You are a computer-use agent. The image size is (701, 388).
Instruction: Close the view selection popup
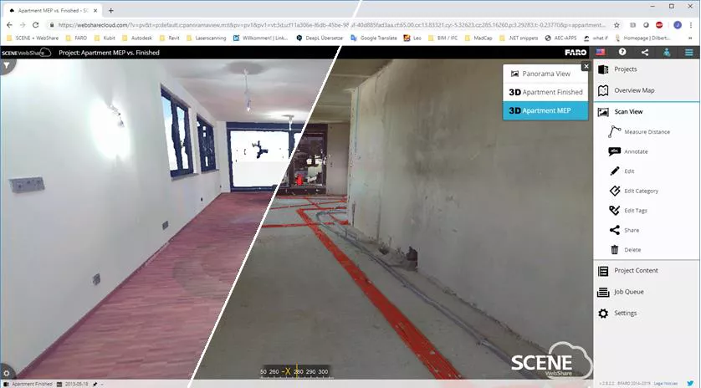(x=586, y=67)
